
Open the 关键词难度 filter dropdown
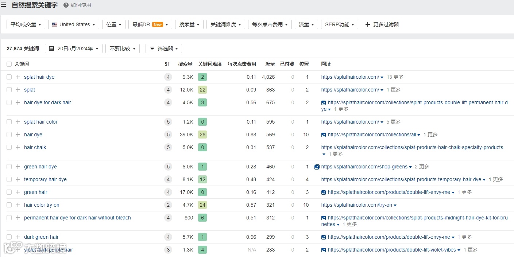pos(226,24)
